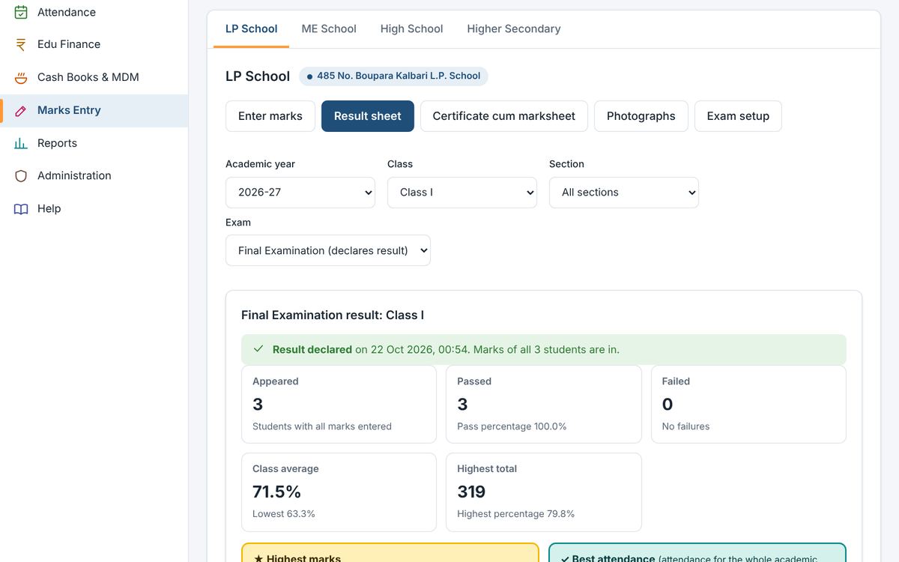Click the Attendance calendar icon
The image size is (899, 562).
click(x=21, y=12)
